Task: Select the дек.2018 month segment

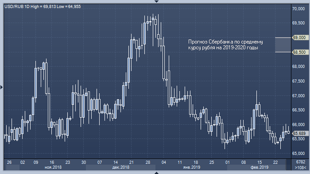Action: pyautogui.click(x=120, y=167)
